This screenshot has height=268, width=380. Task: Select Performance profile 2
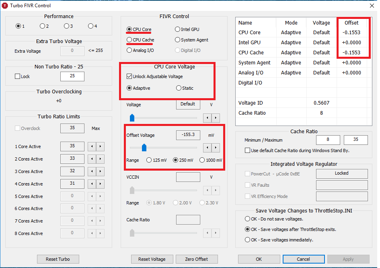[42, 26]
